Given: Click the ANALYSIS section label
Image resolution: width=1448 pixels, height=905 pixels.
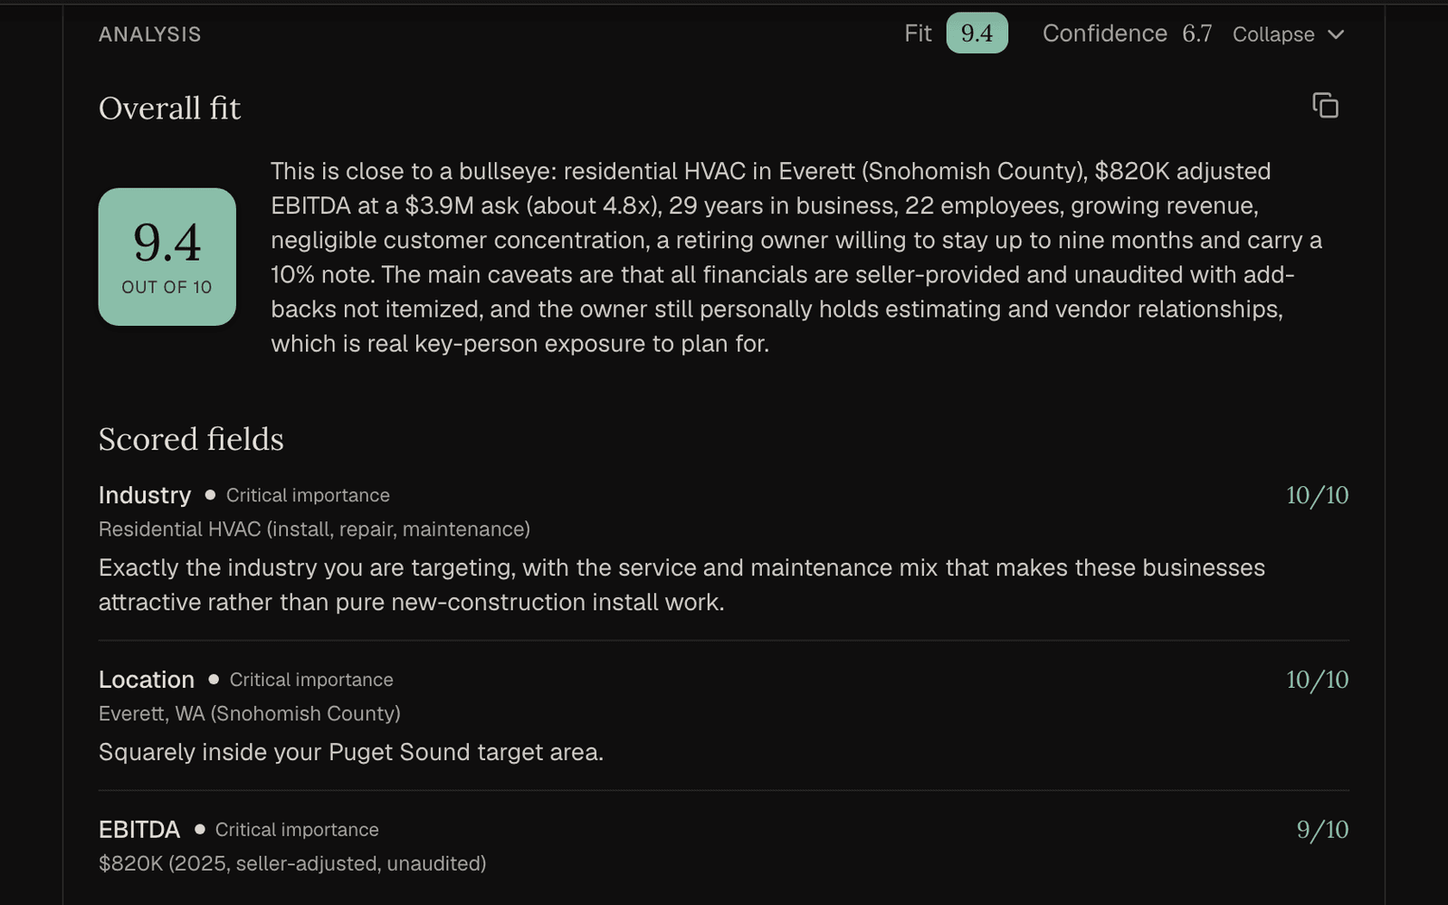Looking at the screenshot, I should (x=150, y=34).
